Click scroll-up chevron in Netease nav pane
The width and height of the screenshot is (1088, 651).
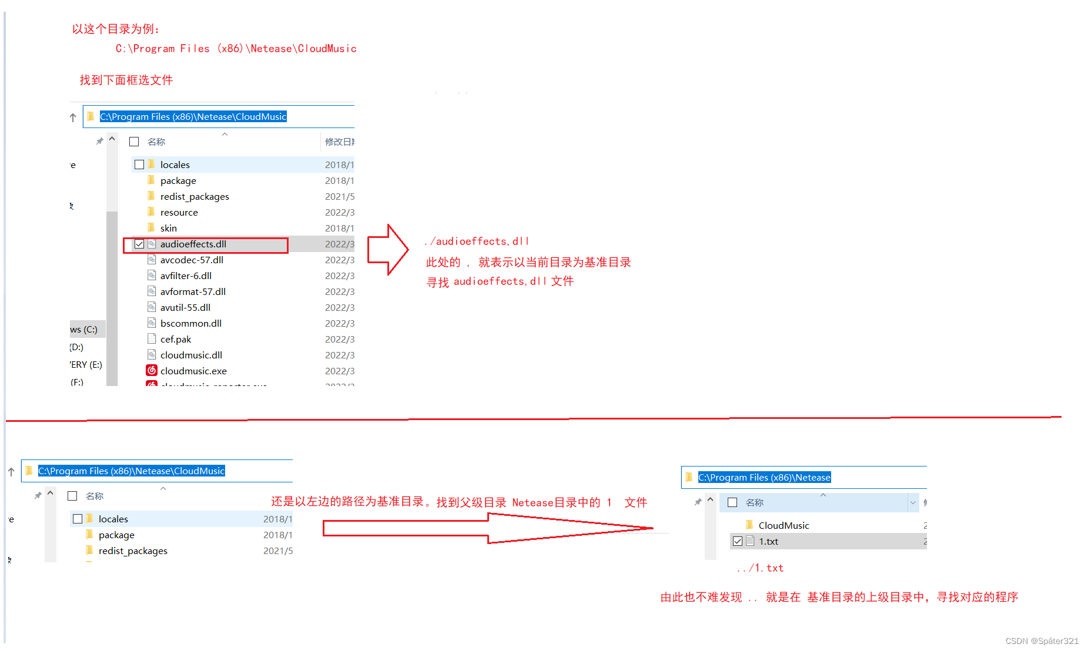tap(710, 500)
